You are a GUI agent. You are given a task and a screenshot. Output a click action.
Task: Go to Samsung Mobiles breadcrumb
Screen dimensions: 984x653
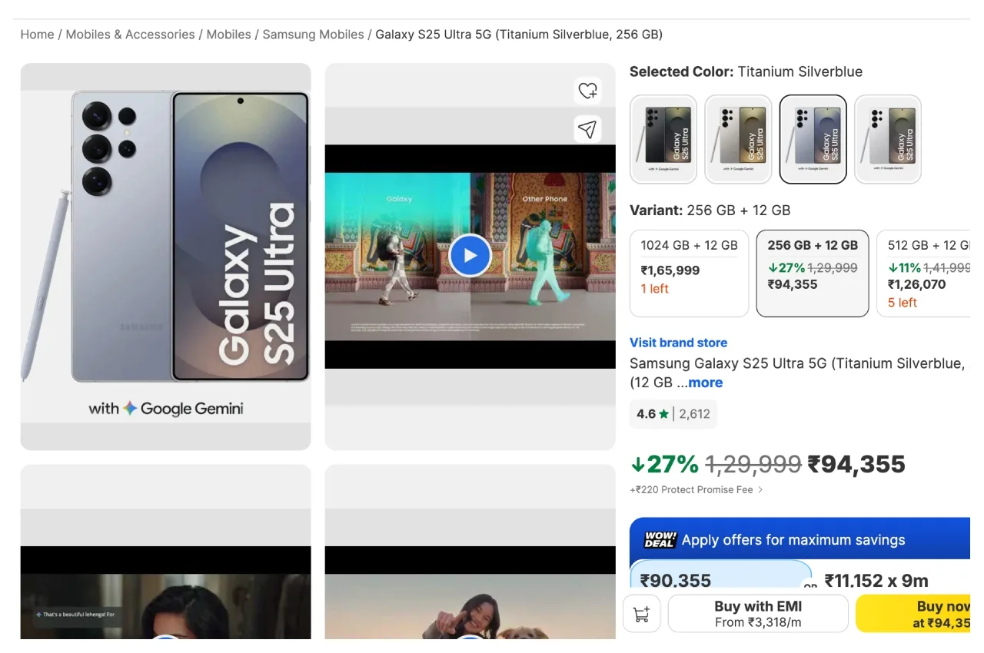tap(313, 35)
